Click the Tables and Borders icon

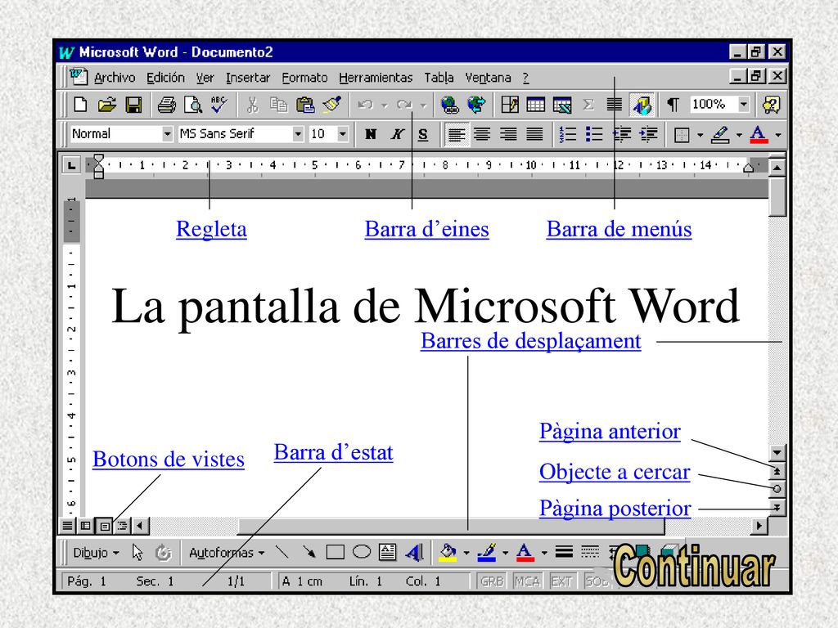tap(510, 105)
